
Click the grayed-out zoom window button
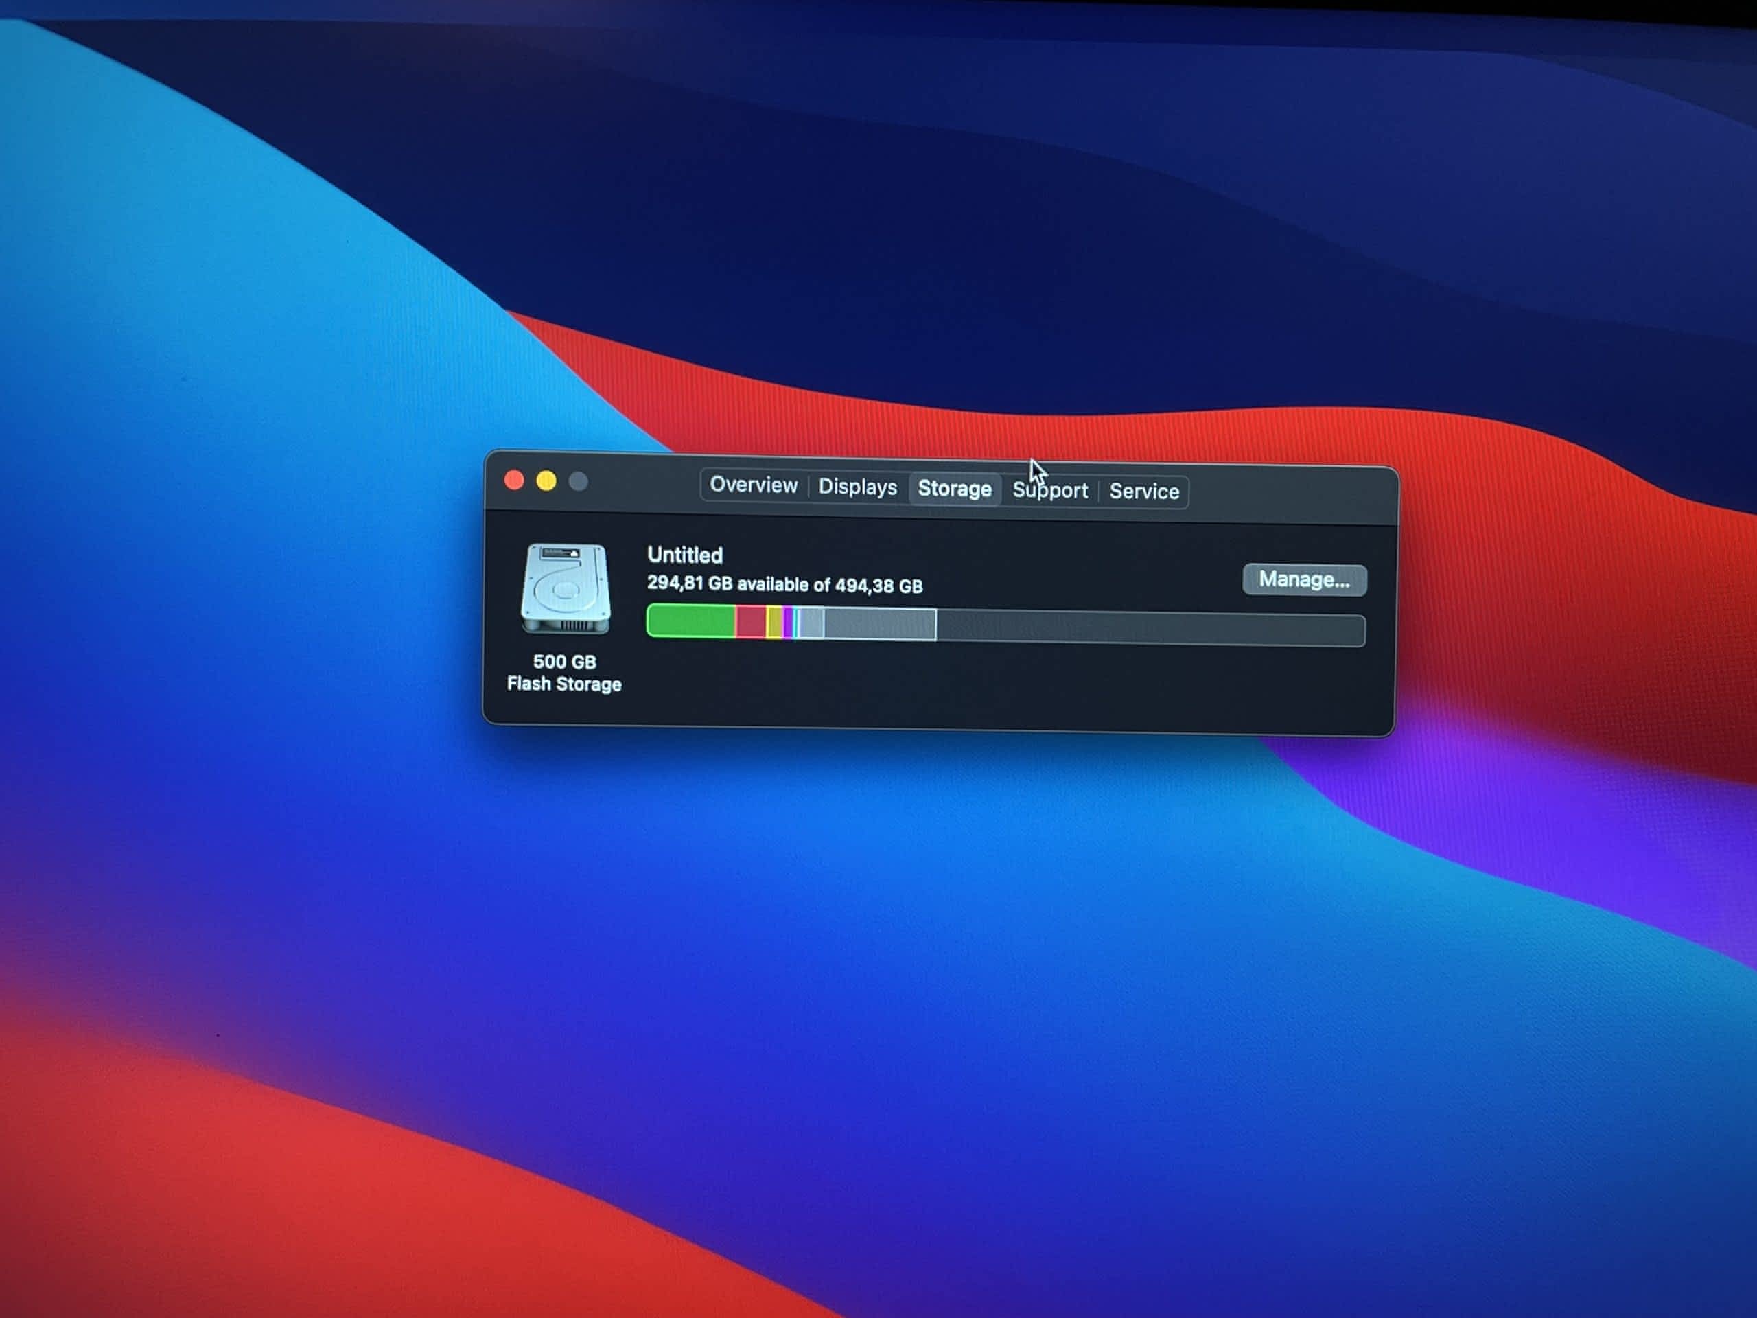click(579, 481)
